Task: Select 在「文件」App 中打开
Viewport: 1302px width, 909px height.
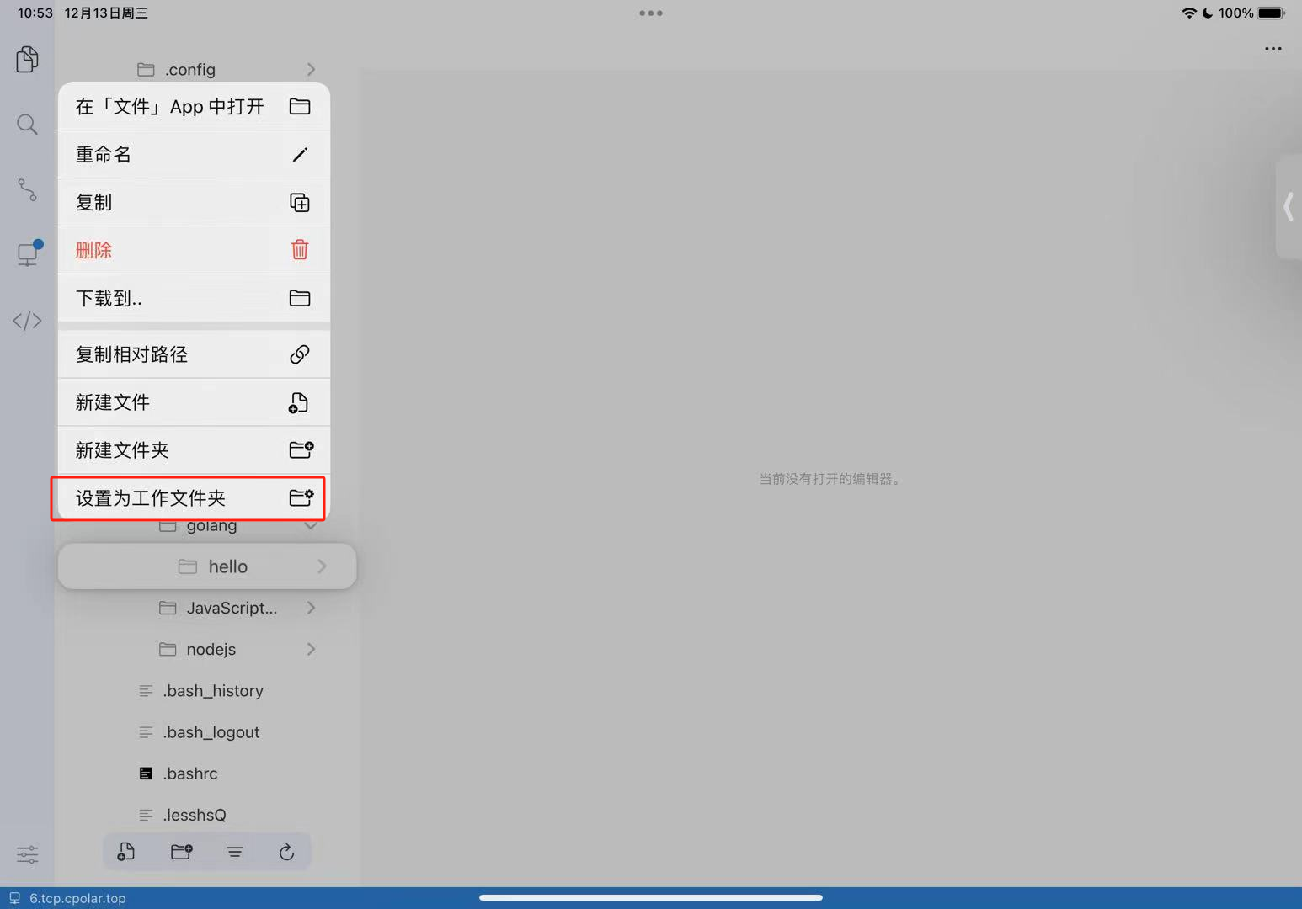Action: 194,106
